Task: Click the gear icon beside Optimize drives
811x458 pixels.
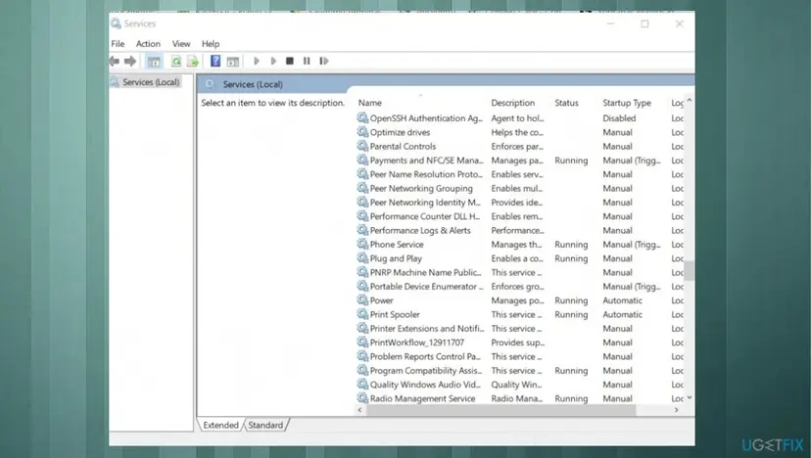Action: tap(362, 132)
